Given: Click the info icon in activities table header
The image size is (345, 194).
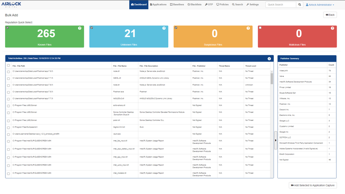Looking at the screenshot, I should pyautogui.click(x=269, y=58).
